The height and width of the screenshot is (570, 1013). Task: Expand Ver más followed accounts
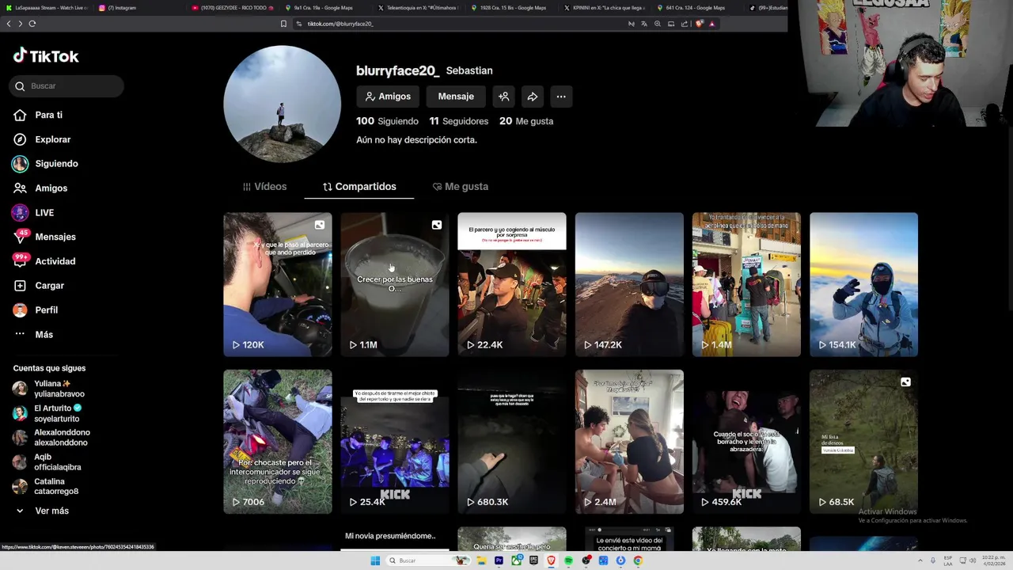(41, 511)
